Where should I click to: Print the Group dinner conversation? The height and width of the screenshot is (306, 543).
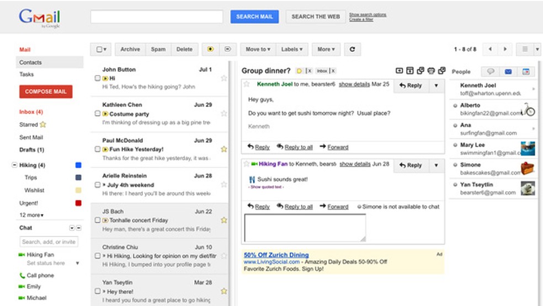(431, 71)
